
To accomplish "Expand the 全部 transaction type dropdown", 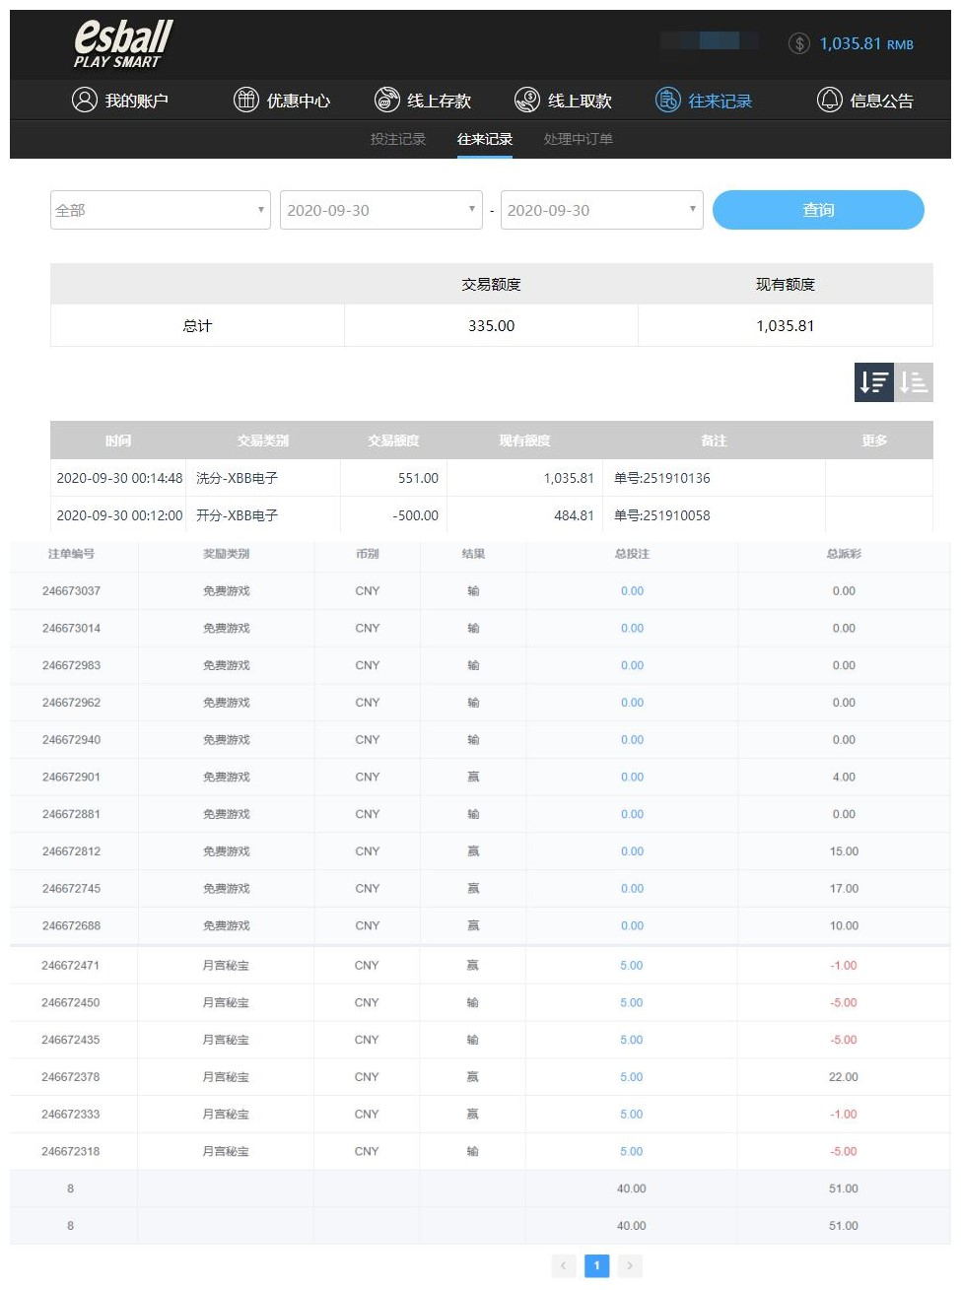I will point(161,210).
